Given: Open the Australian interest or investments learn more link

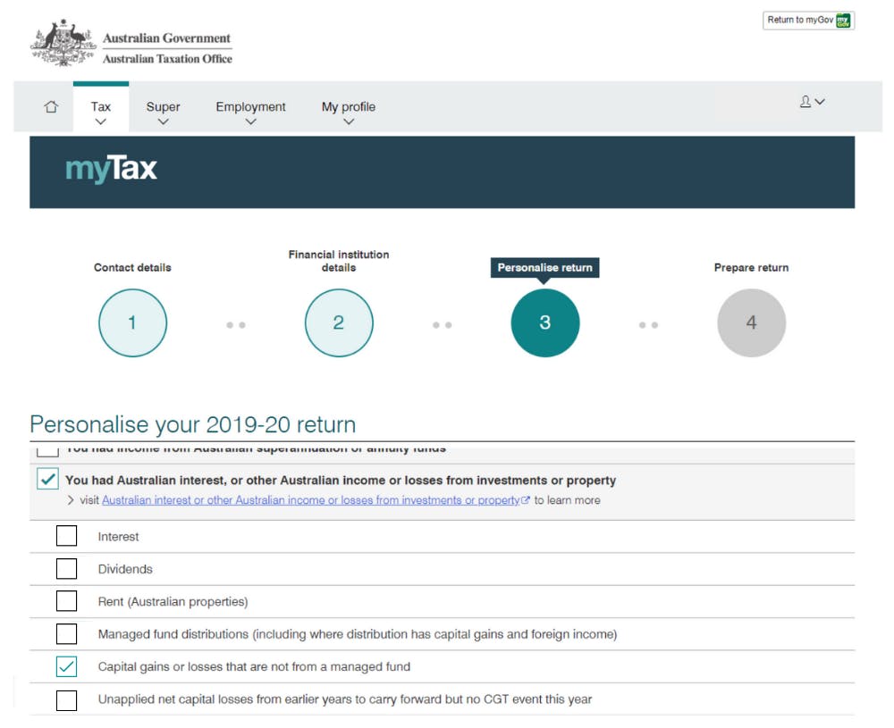Looking at the screenshot, I should click(311, 500).
